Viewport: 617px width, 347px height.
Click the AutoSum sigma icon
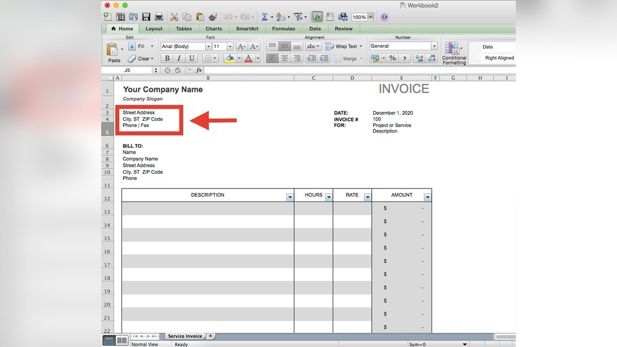click(x=265, y=17)
